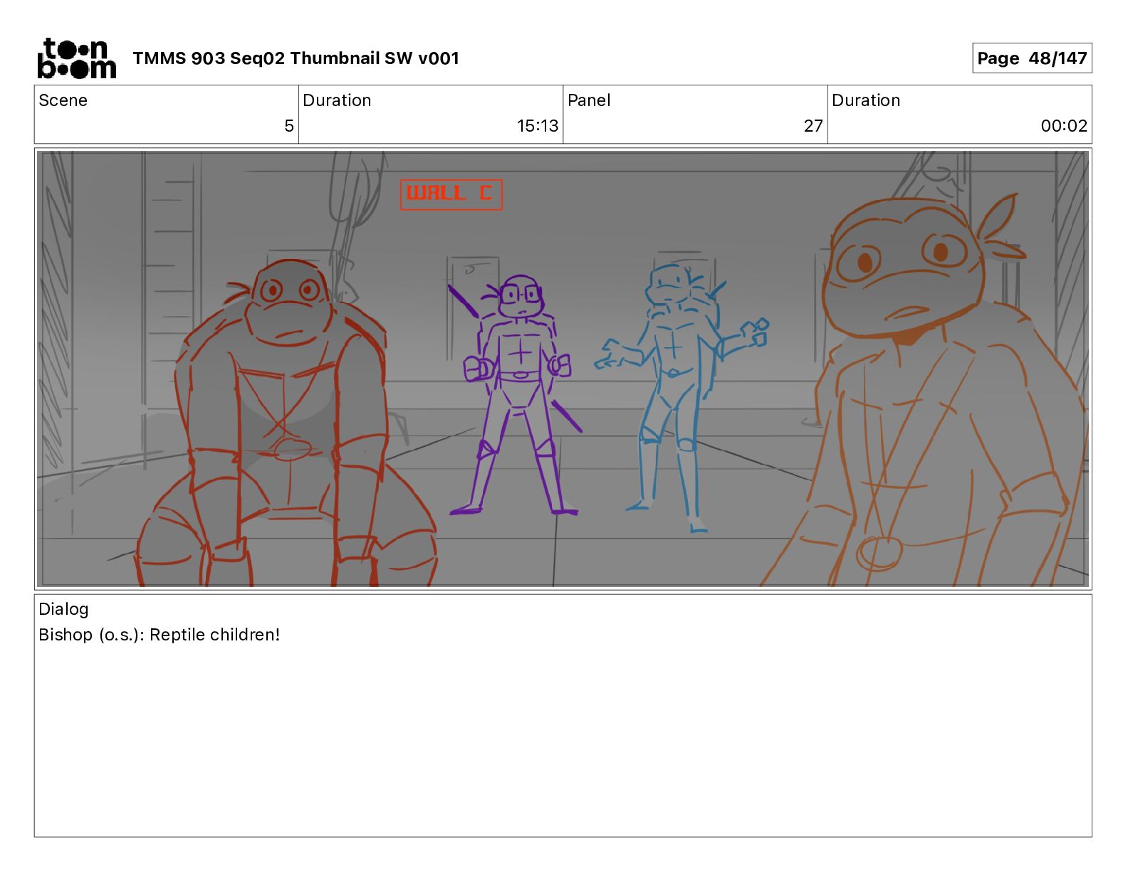Click the 'Dialog' heading
1128x871 pixels.
coord(63,609)
